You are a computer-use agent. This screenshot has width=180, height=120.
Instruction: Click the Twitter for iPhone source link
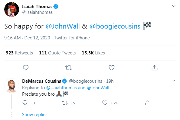click(x=72, y=38)
